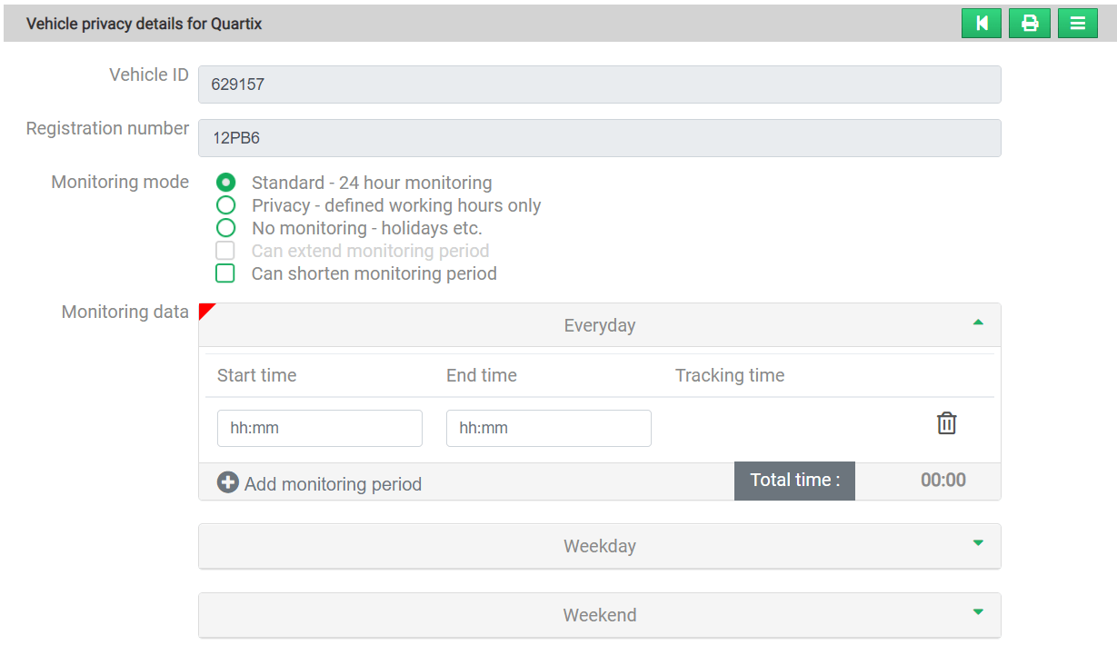Click the Everyday section header bar
1117x655 pixels.
click(x=600, y=324)
